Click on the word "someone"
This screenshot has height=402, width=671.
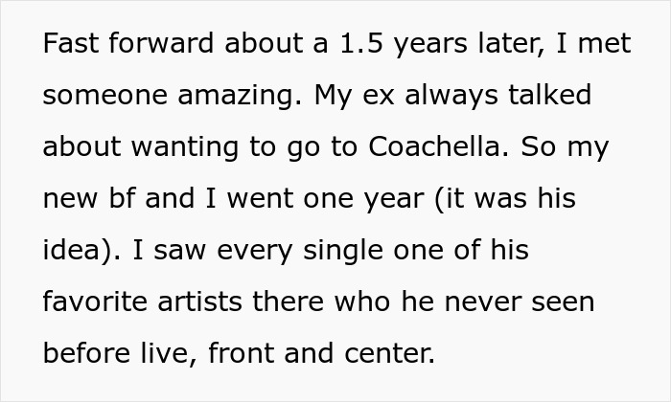[104, 96]
